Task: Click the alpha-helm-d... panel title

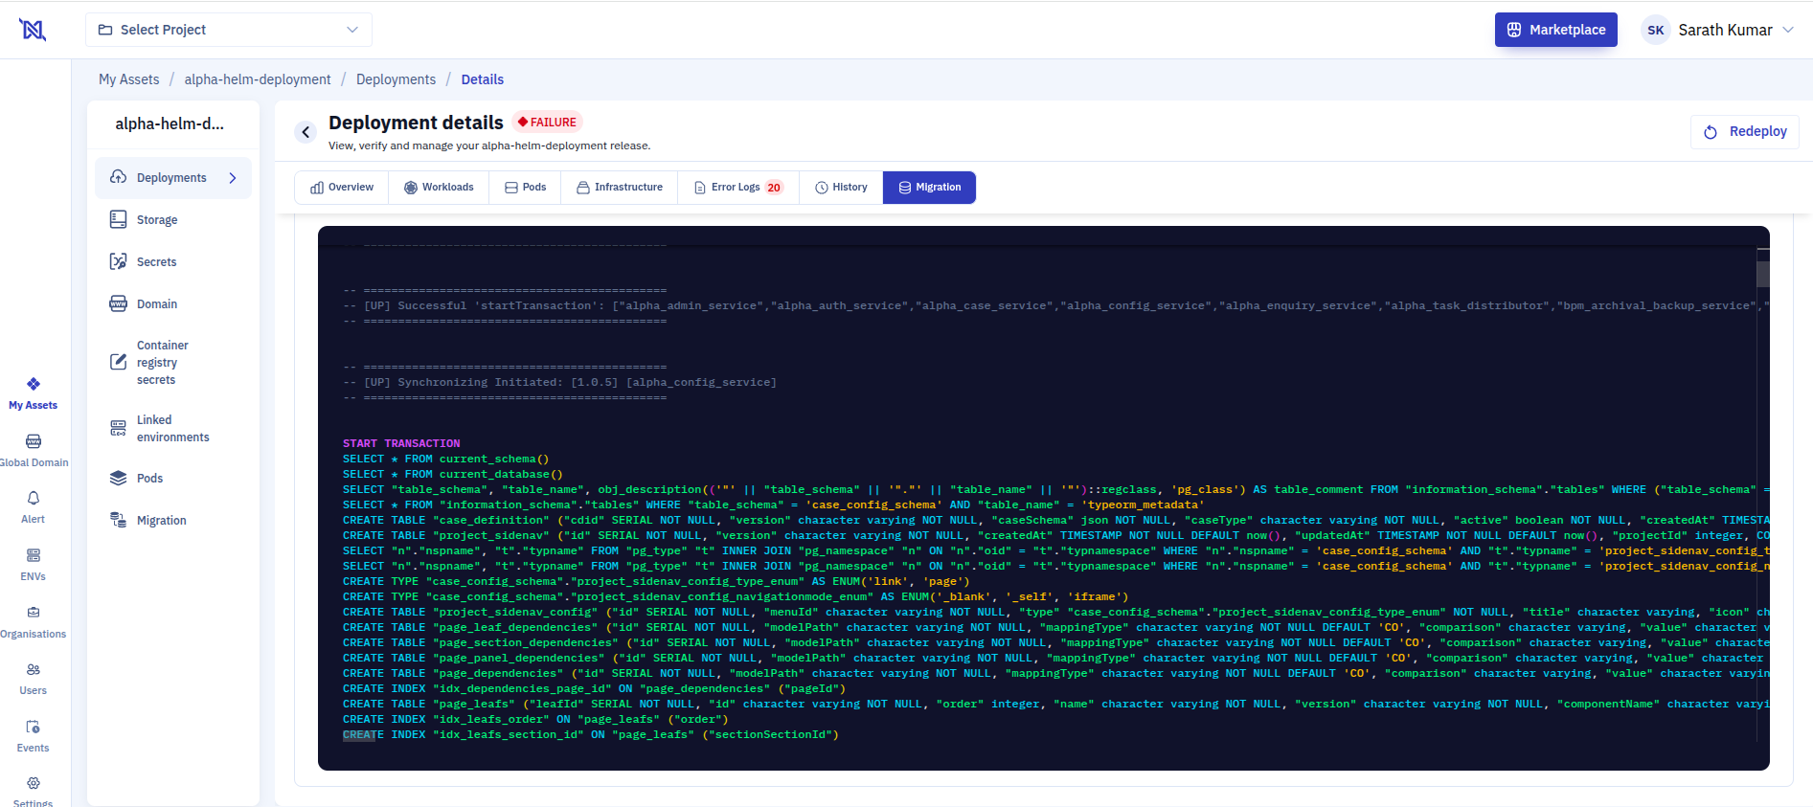Action: point(170,123)
